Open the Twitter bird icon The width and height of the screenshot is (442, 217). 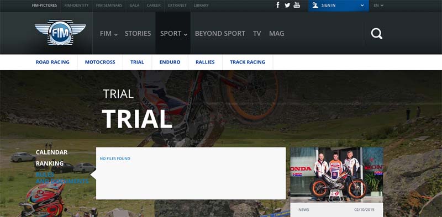click(287, 5)
